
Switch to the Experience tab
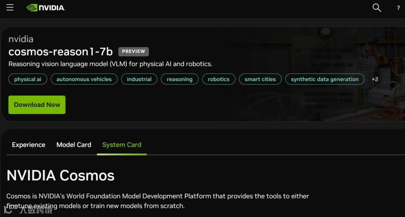(x=28, y=145)
